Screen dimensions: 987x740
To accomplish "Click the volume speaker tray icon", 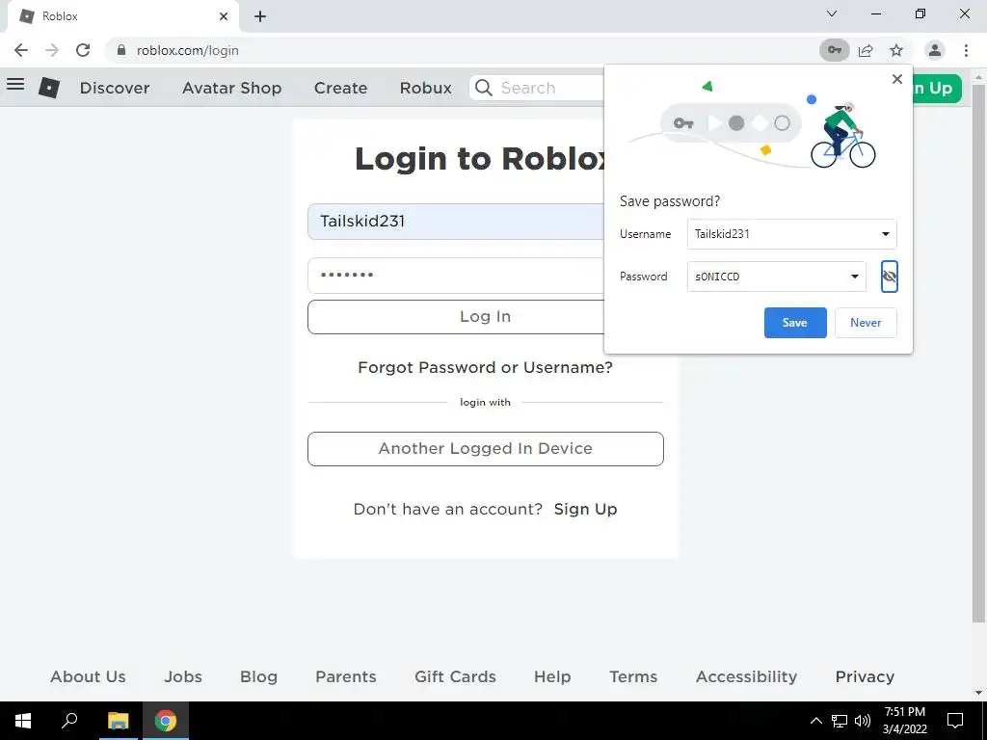I will tap(863, 721).
